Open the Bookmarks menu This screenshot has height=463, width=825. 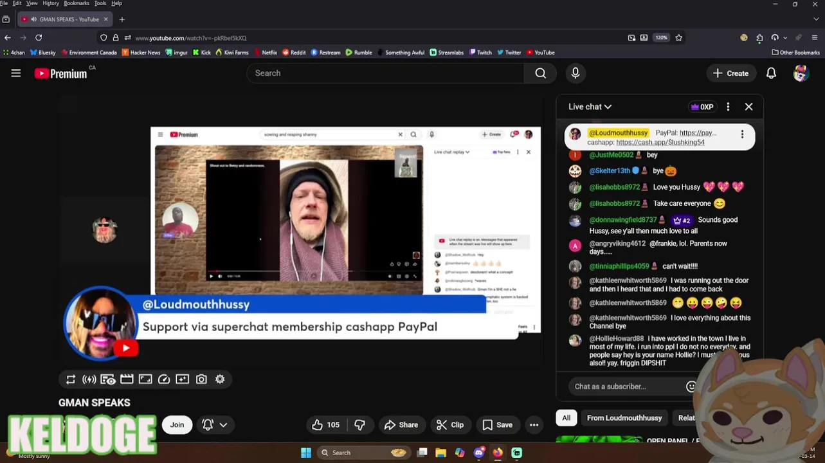(77, 3)
